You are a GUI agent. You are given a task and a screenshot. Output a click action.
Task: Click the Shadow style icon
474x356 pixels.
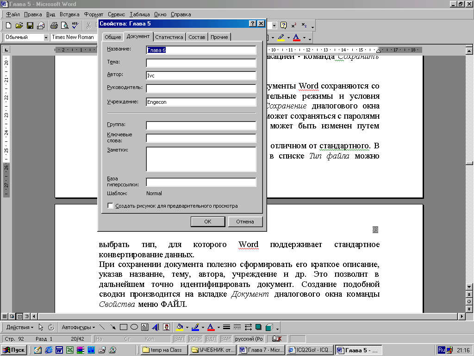tap(258, 327)
